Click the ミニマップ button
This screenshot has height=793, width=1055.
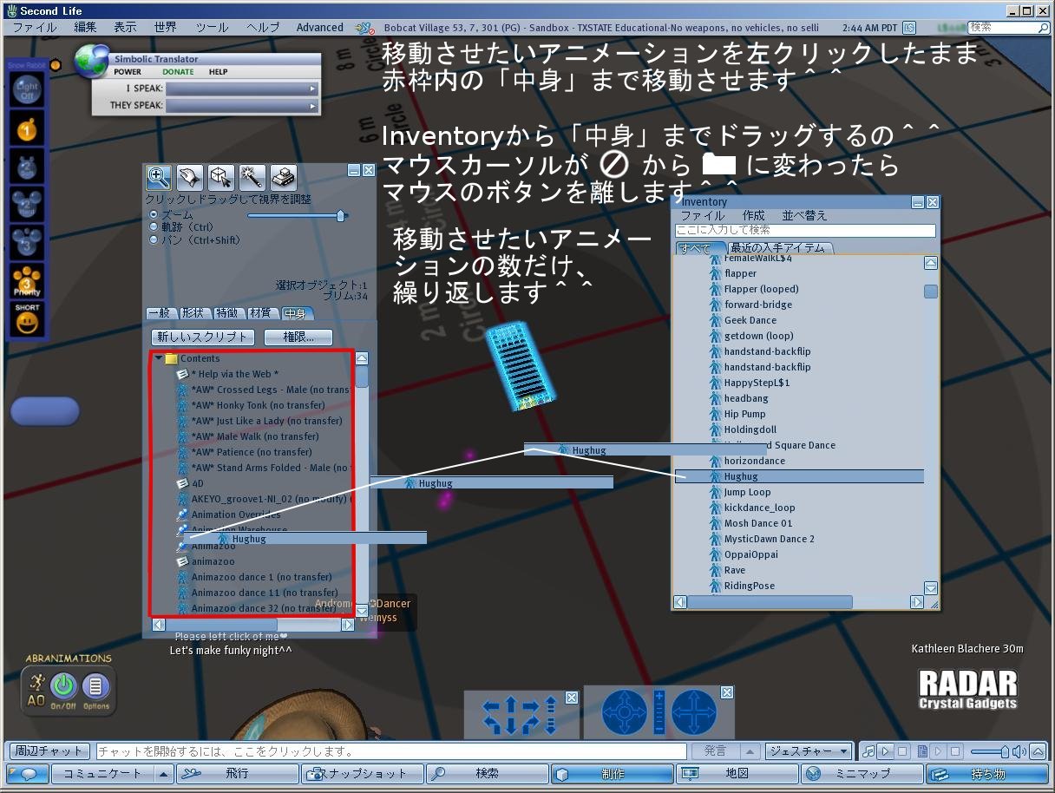coord(862,773)
